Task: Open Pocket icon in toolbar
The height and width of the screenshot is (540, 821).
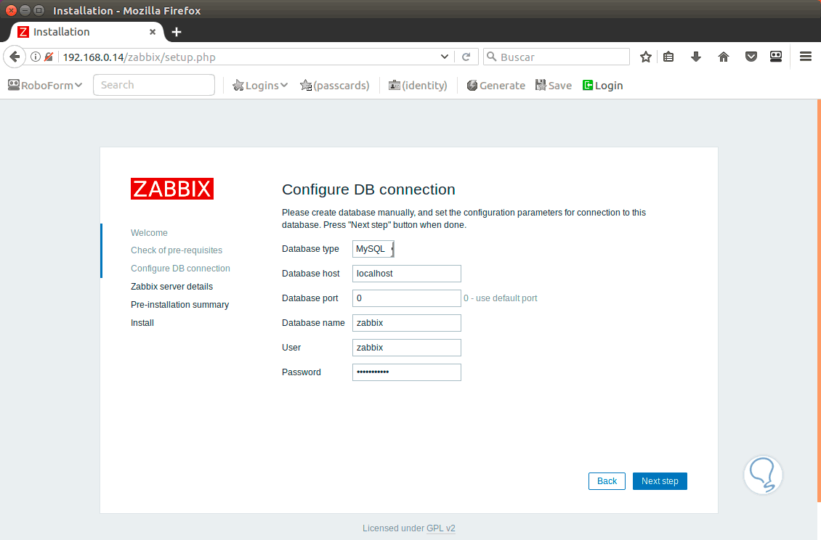Action: (751, 57)
